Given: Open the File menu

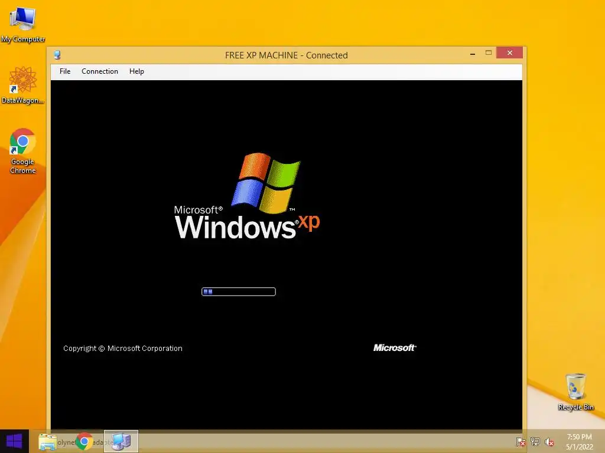Looking at the screenshot, I should tap(65, 71).
